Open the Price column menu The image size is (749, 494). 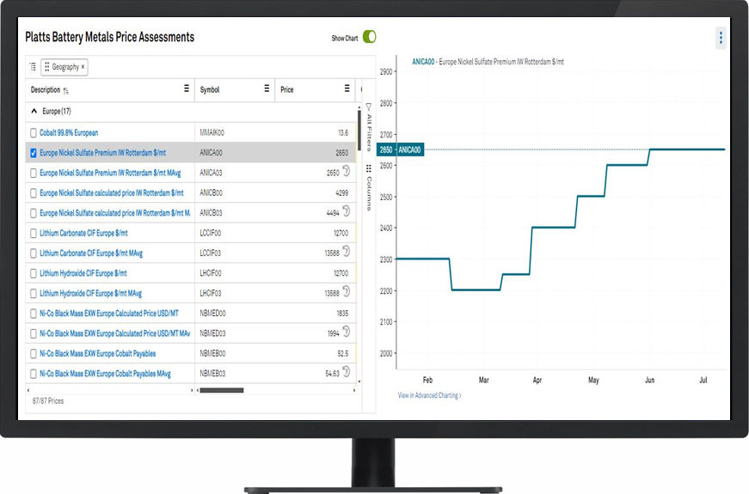347,88
